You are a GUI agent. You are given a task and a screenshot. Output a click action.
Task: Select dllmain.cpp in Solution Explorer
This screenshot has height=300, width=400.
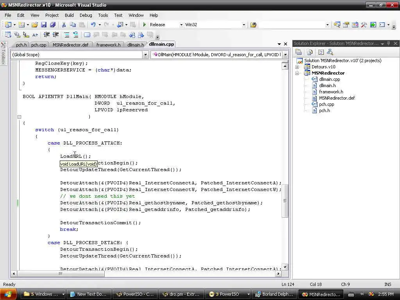(x=329, y=79)
